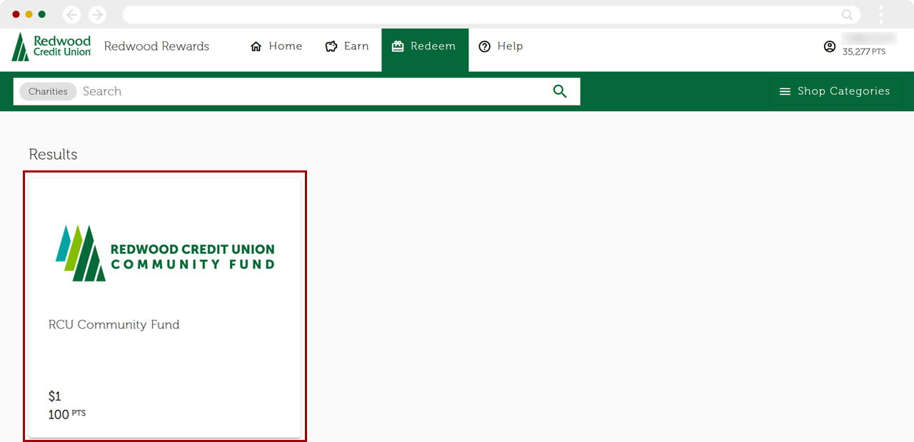Click the 35,277 PTS balance
The image size is (914, 442).
(864, 52)
